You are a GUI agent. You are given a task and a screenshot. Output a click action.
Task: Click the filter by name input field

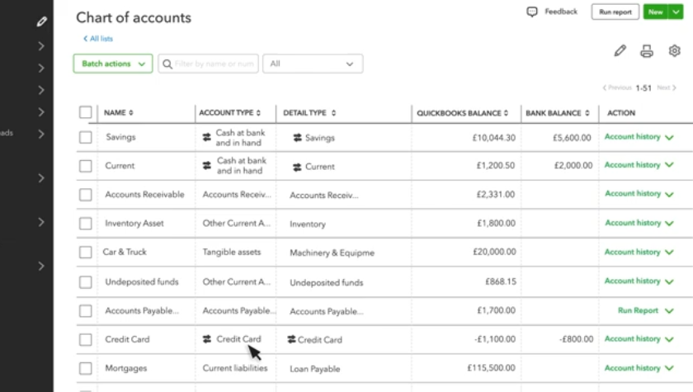[x=214, y=64]
